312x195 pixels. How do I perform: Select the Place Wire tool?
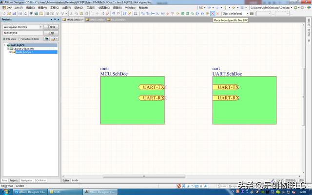coord(143,14)
